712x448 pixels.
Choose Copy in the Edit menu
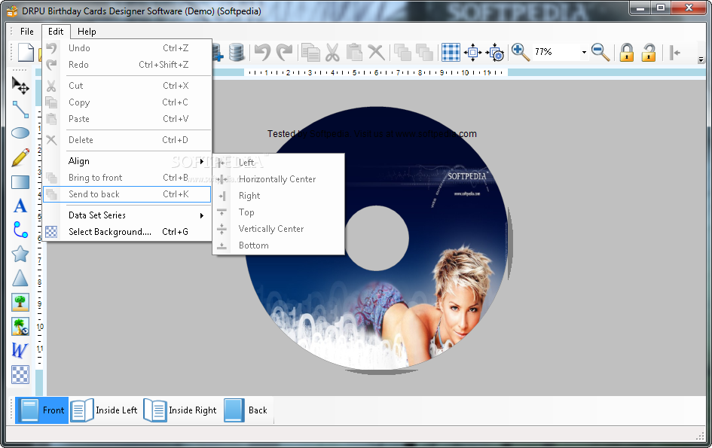[x=127, y=102]
